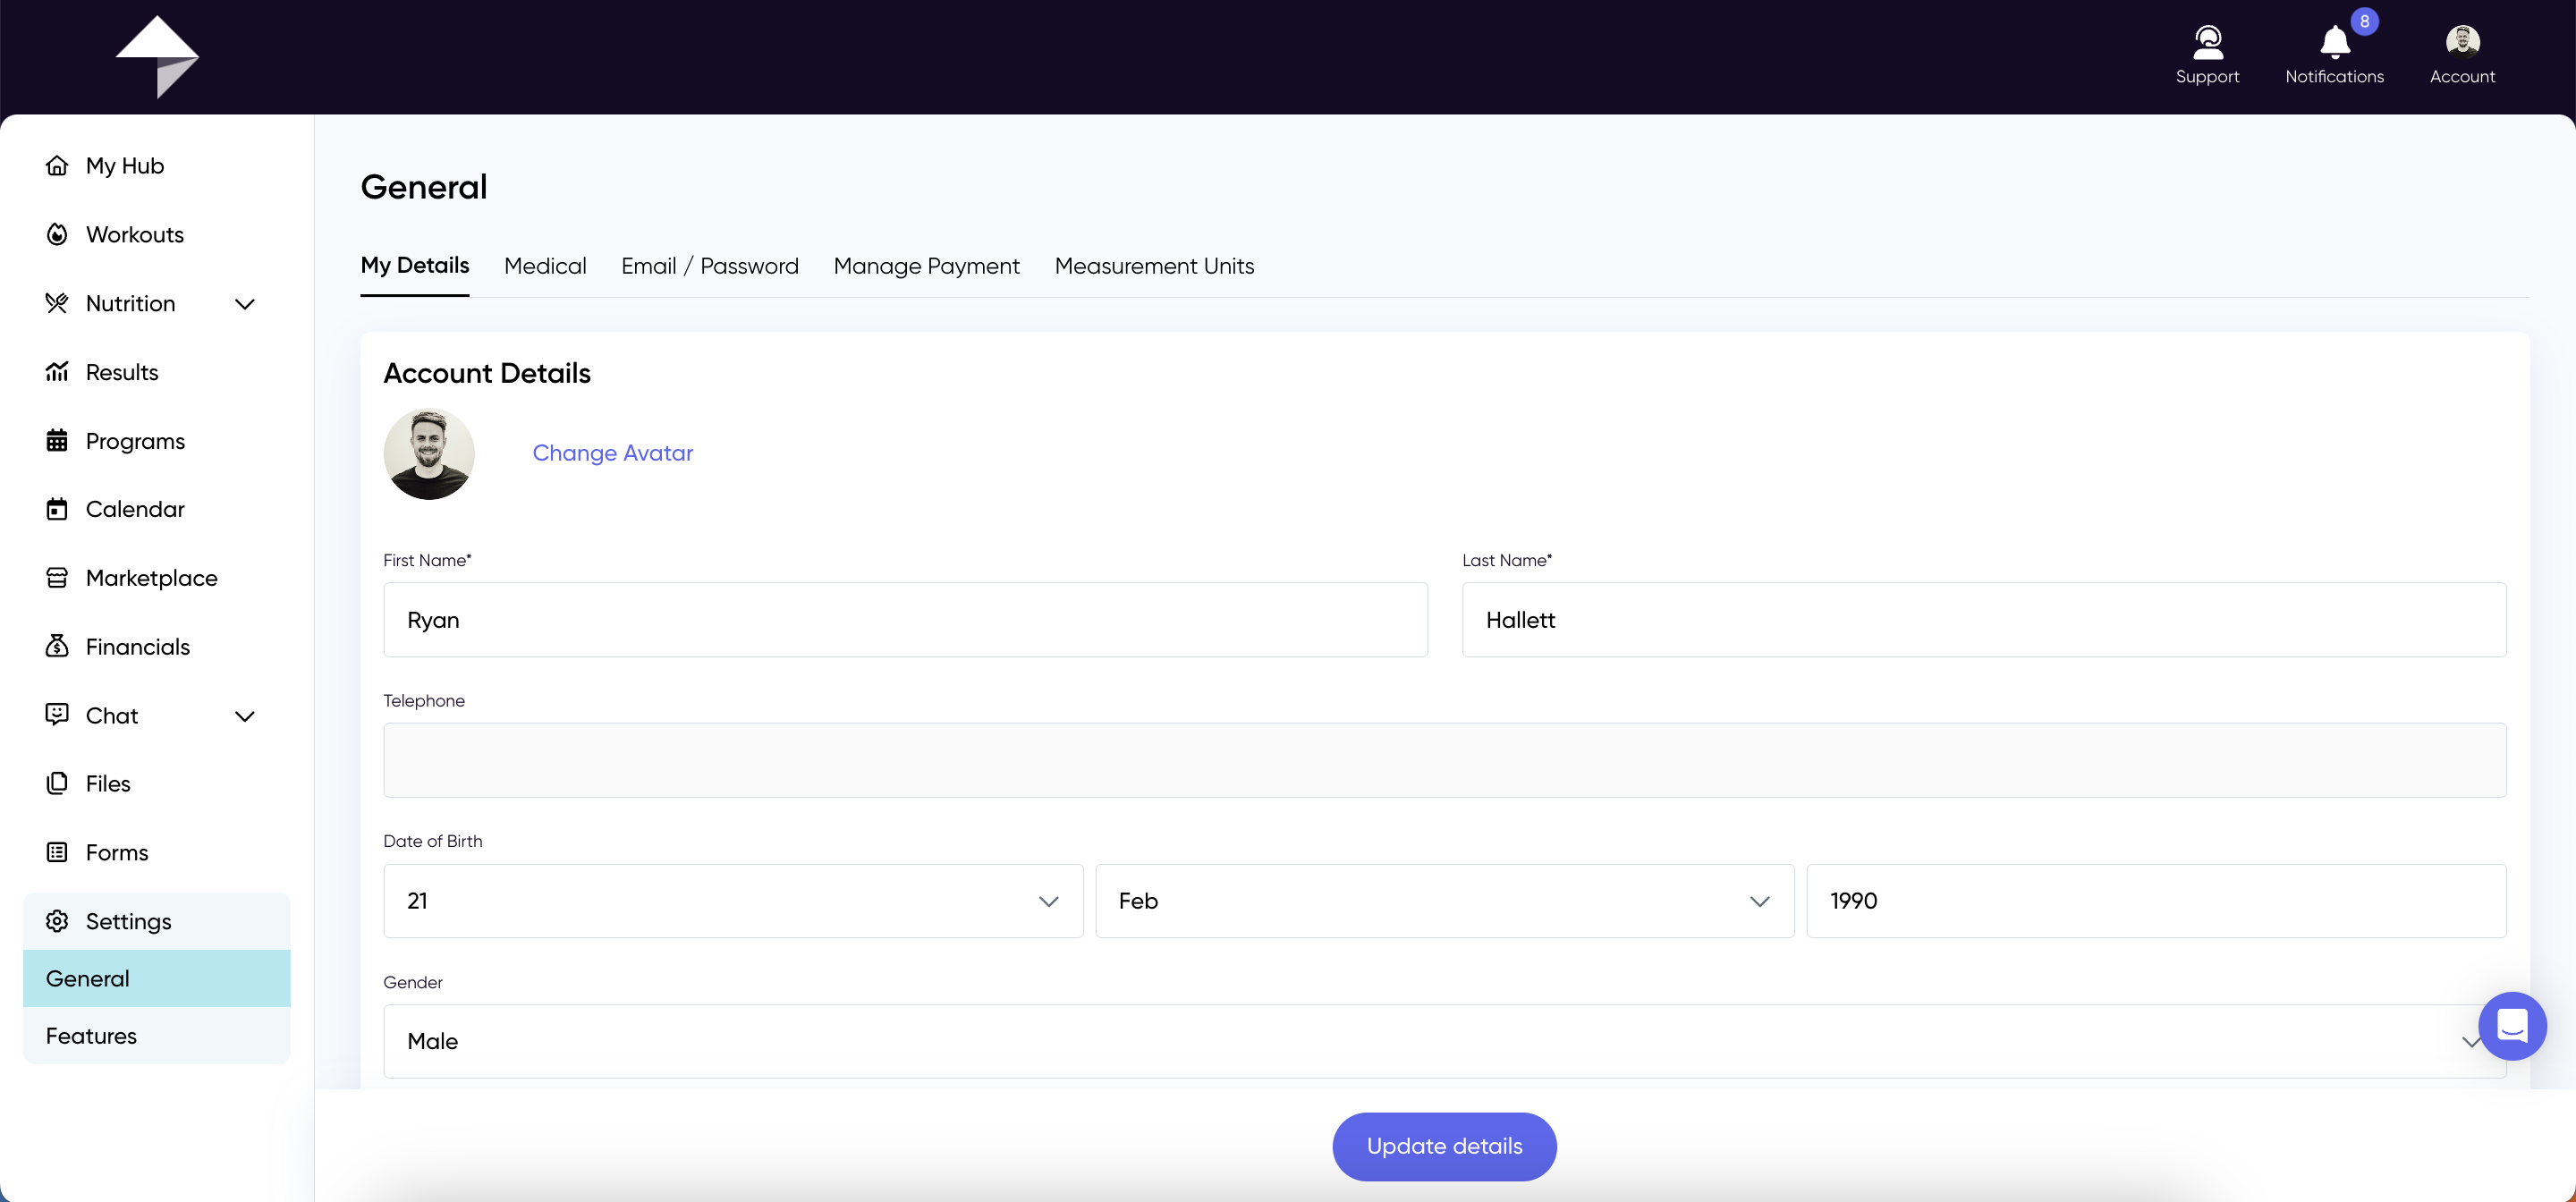Select the My Details tab
This screenshot has width=2576, height=1202.
(415, 266)
